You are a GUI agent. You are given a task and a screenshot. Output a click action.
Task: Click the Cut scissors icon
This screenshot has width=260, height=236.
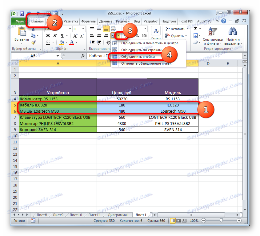(33, 30)
